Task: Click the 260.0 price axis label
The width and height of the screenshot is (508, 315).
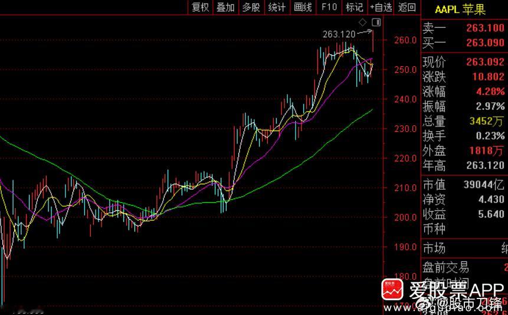Action: pyautogui.click(x=407, y=40)
